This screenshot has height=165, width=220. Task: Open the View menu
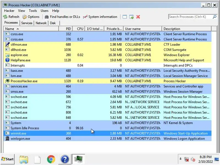click(x=21, y=11)
